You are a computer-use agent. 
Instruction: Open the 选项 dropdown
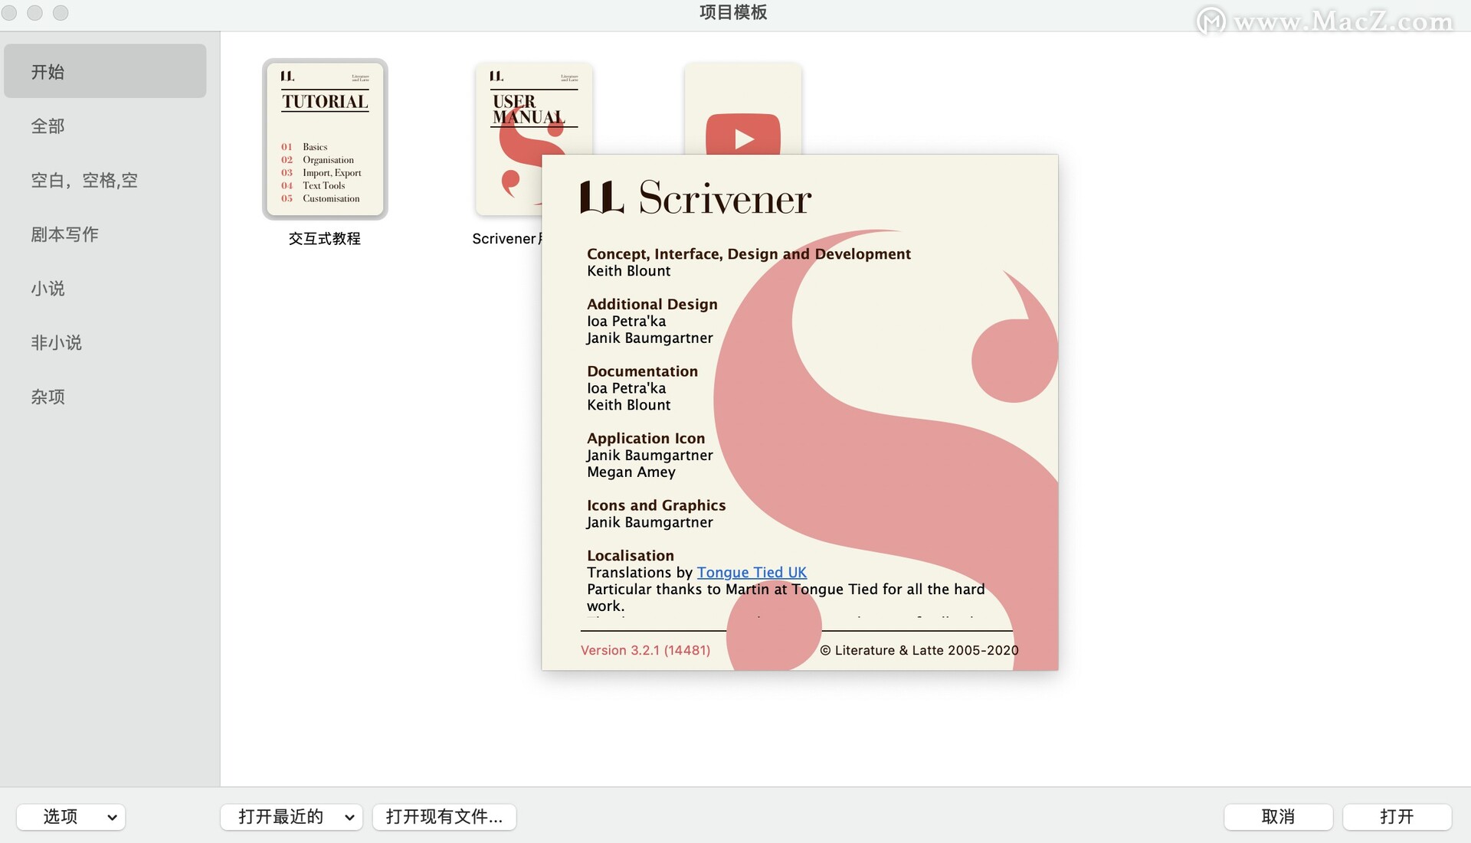[x=70, y=817]
